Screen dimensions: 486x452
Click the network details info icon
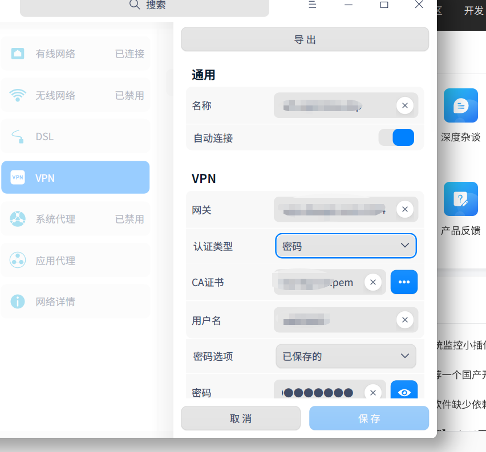pyautogui.click(x=18, y=302)
